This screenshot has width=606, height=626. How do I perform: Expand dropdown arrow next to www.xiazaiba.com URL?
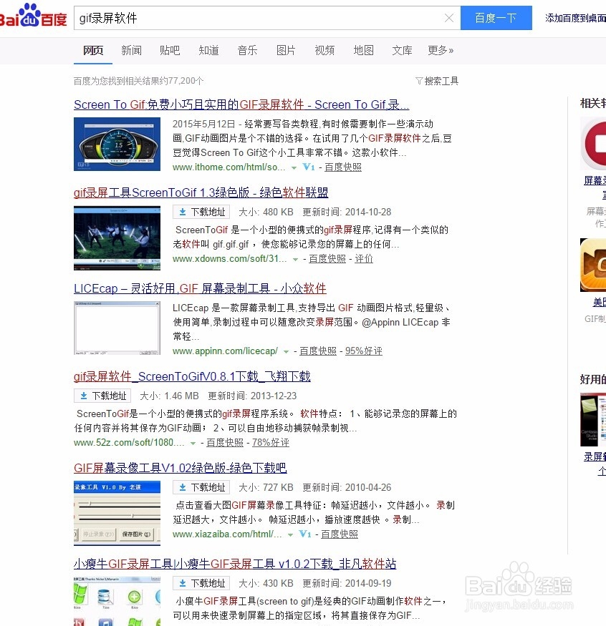click(x=291, y=535)
